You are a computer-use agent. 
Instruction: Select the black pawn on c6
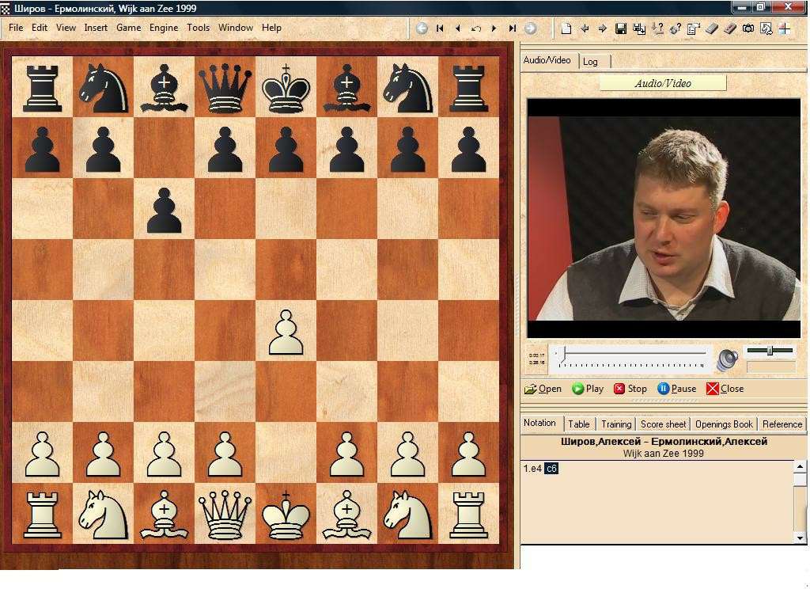pos(164,209)
